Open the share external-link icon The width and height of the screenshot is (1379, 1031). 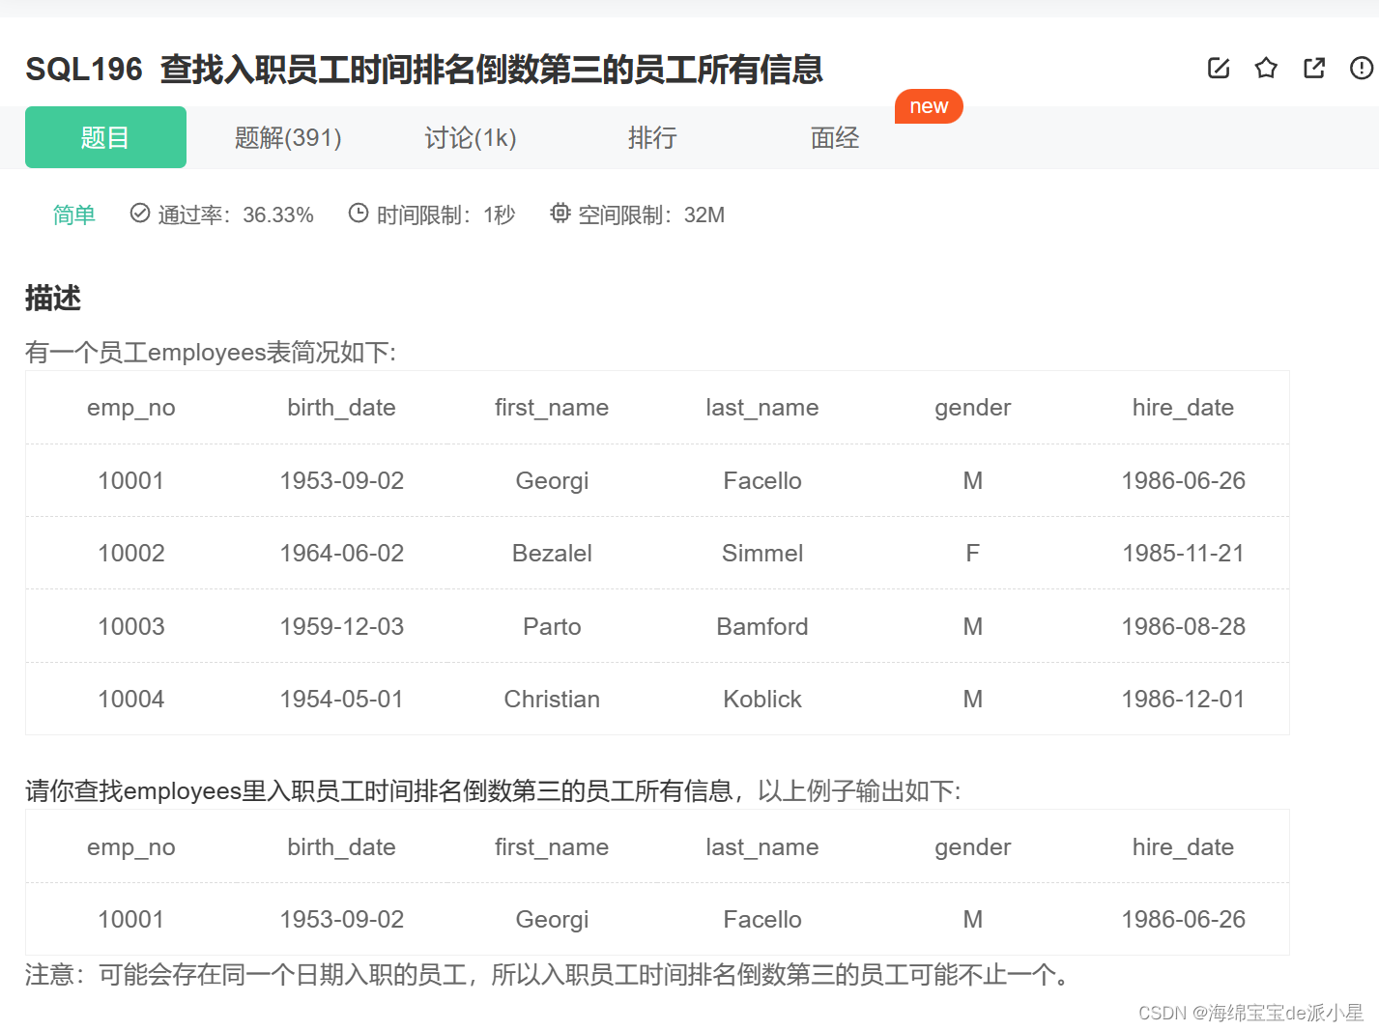(x=1314, y=68)
